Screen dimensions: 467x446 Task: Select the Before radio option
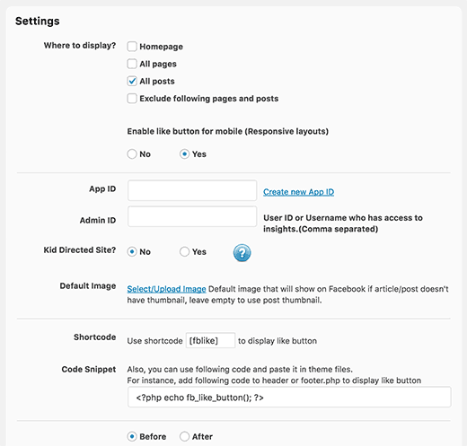[x=132, y=436]
